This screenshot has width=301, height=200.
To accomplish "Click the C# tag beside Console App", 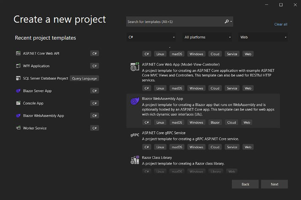I will pos(95,103).
